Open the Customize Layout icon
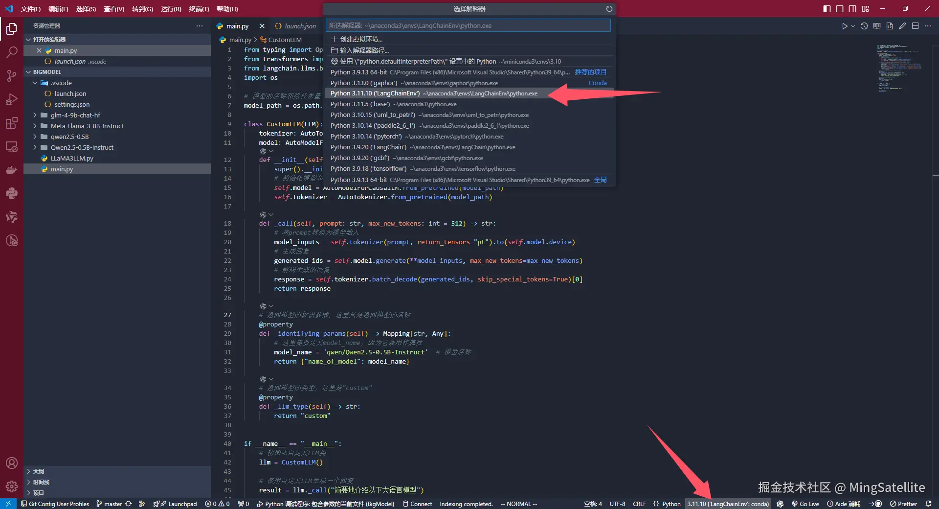 tap(866, 9)
